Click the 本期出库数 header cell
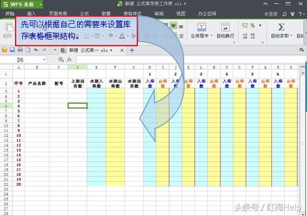This screenshot has width=307, height=216. tap(115, 84)
